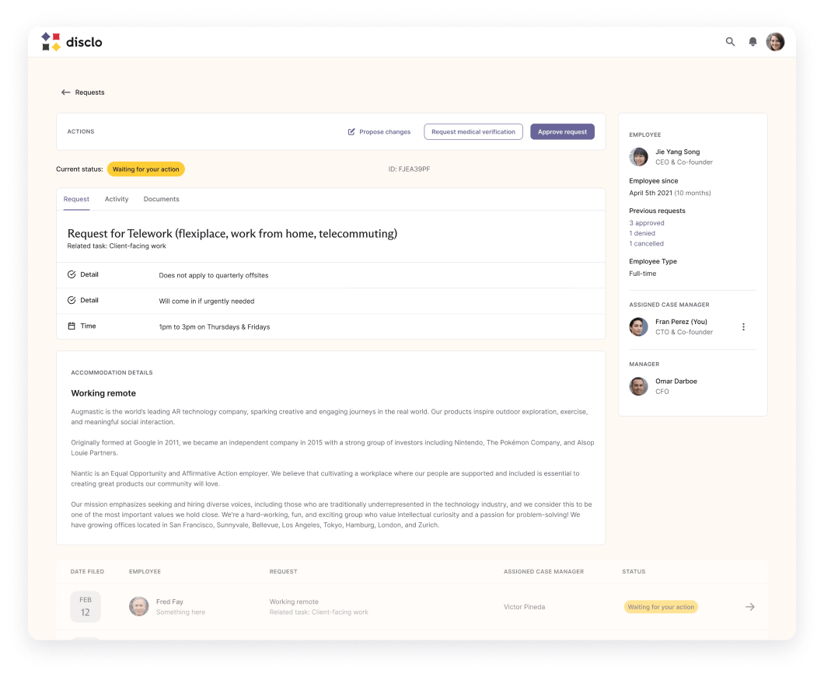Click Jie Yang Song's employee avatar
Image resolution: width=824 pixels, height=673 pixels.
[x=638, y=157]
